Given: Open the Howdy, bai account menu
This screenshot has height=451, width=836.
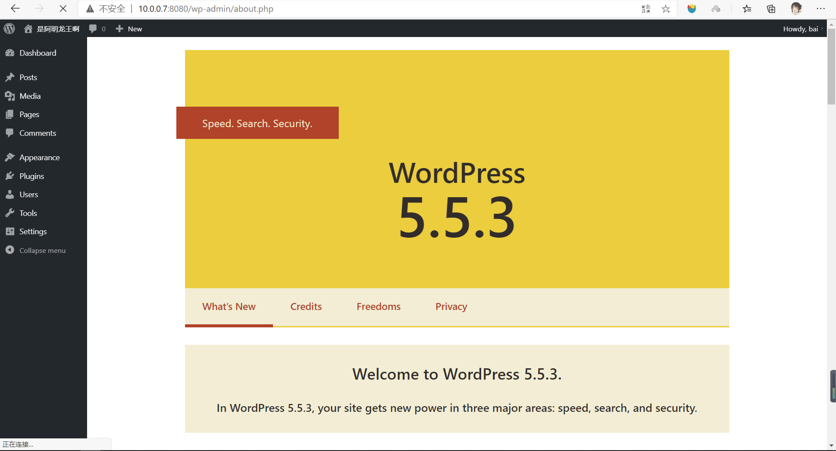Looking at the screenshot, I should coord(801,29).
